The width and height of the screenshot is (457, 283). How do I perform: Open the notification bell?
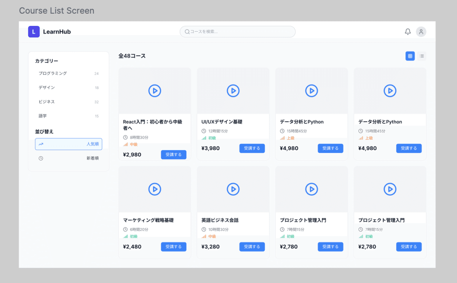point(407,32)
